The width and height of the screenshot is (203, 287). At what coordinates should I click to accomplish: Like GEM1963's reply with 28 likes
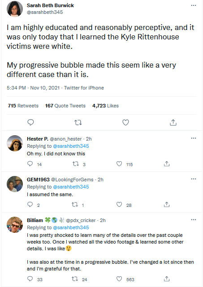pyautogui.click(x=119, y=204)
